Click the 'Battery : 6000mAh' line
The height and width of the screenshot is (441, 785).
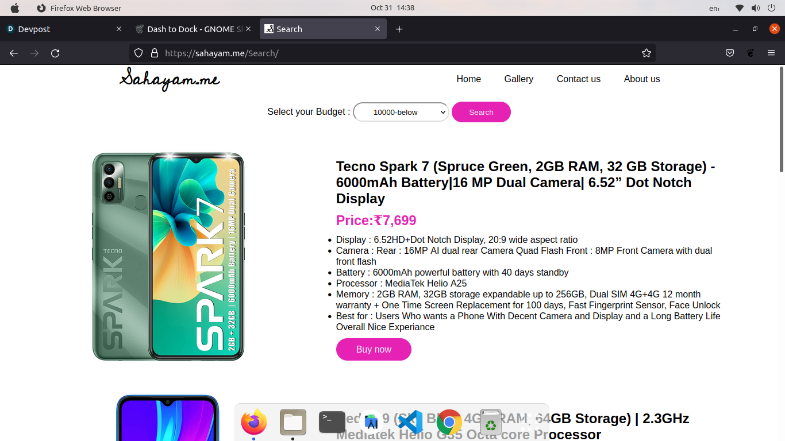click(452, 272)
